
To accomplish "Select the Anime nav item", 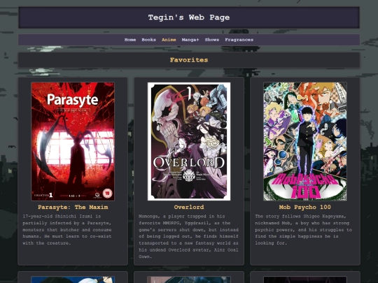I will point(169,40).
